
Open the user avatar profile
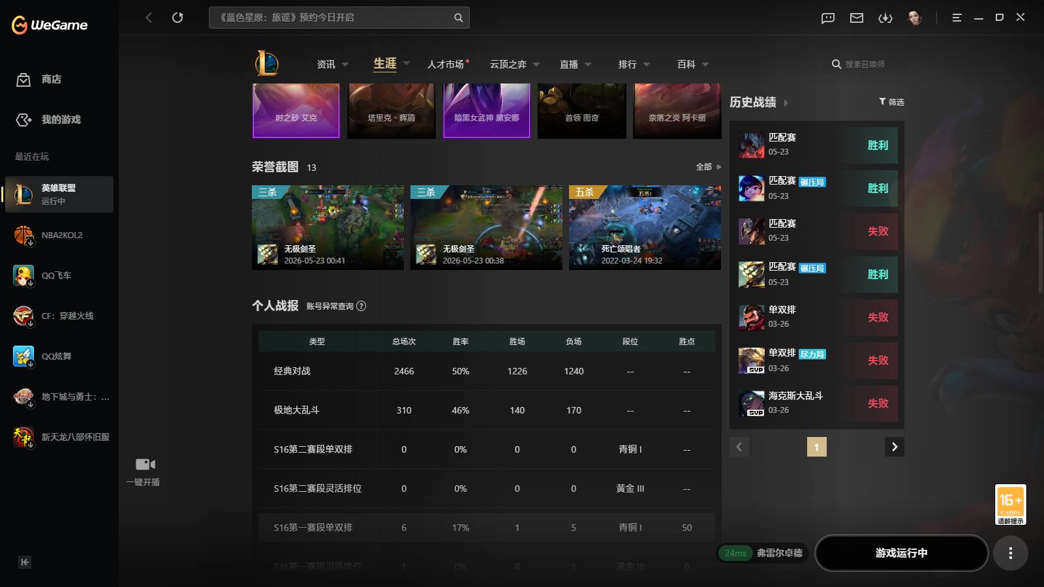click(915, 18)
